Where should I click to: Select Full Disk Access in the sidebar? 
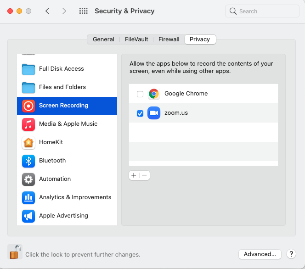point(61,69)
